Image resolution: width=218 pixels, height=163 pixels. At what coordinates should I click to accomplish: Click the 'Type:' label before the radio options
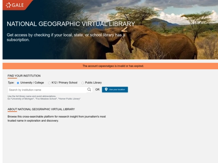point(11,83)
